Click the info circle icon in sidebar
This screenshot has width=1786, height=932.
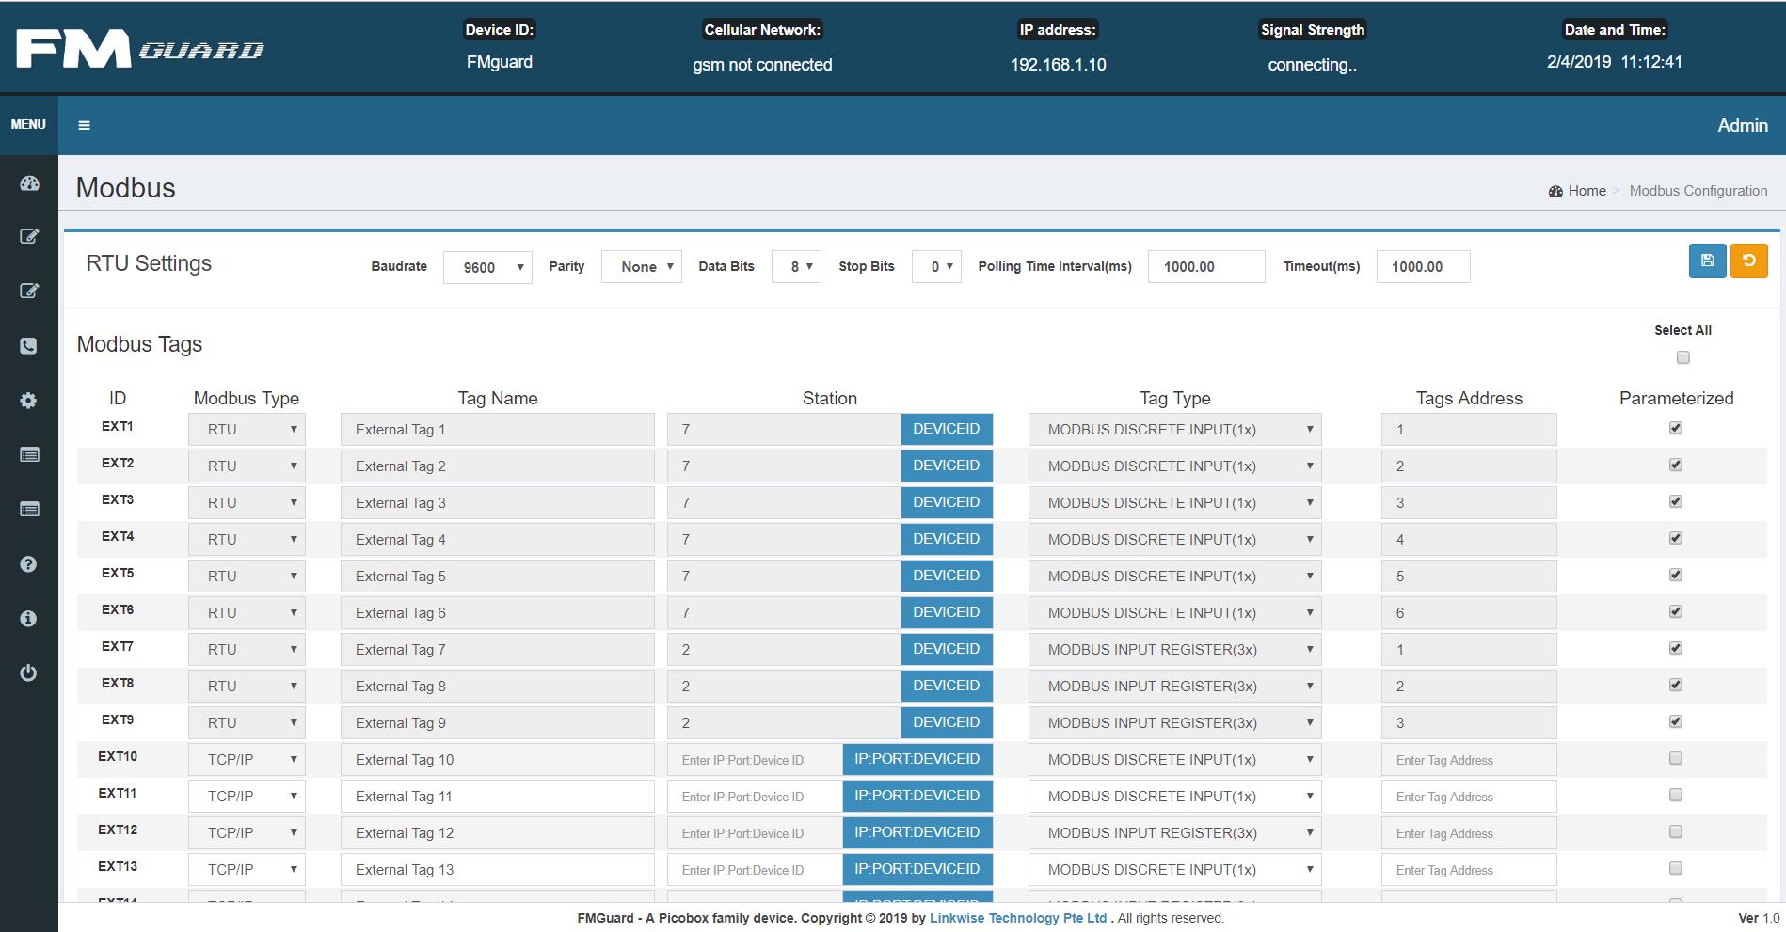[x=29, y=618]
